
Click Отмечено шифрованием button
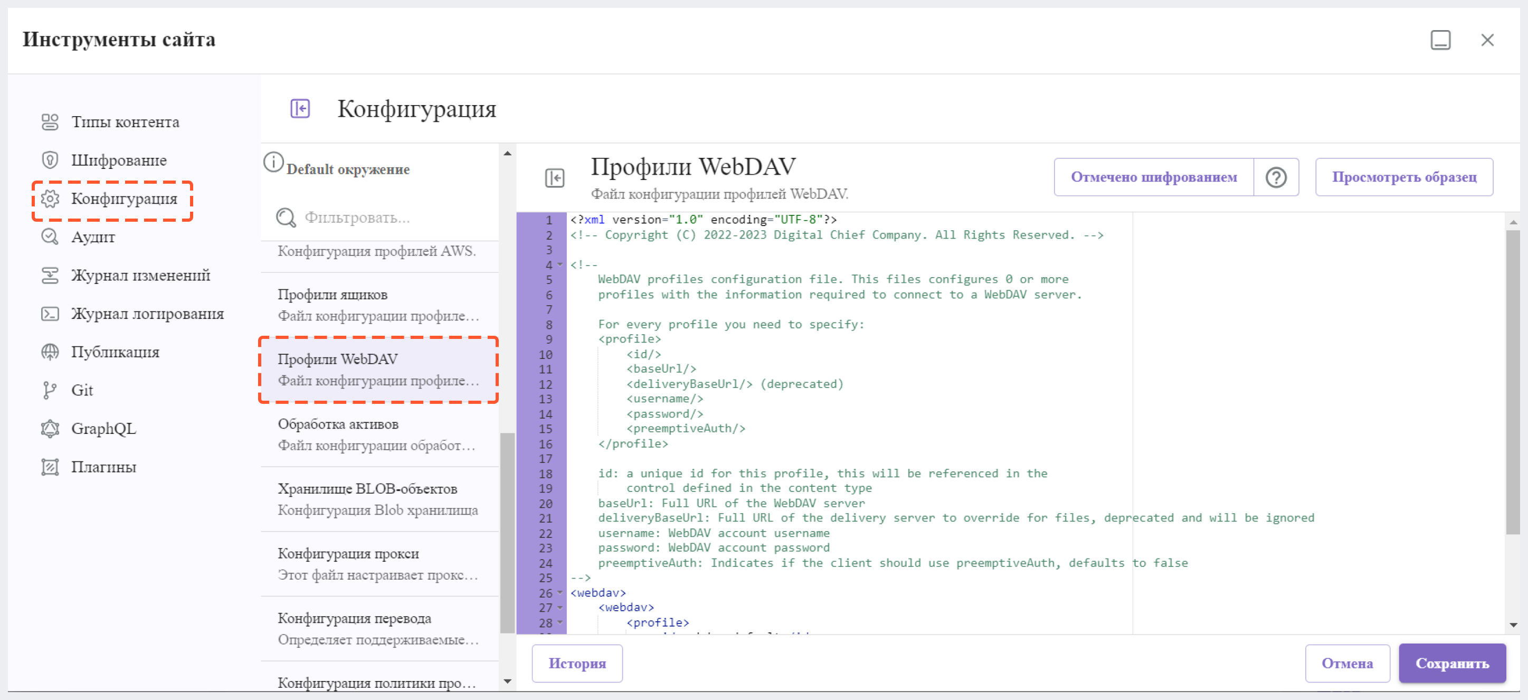[1154, 177]
